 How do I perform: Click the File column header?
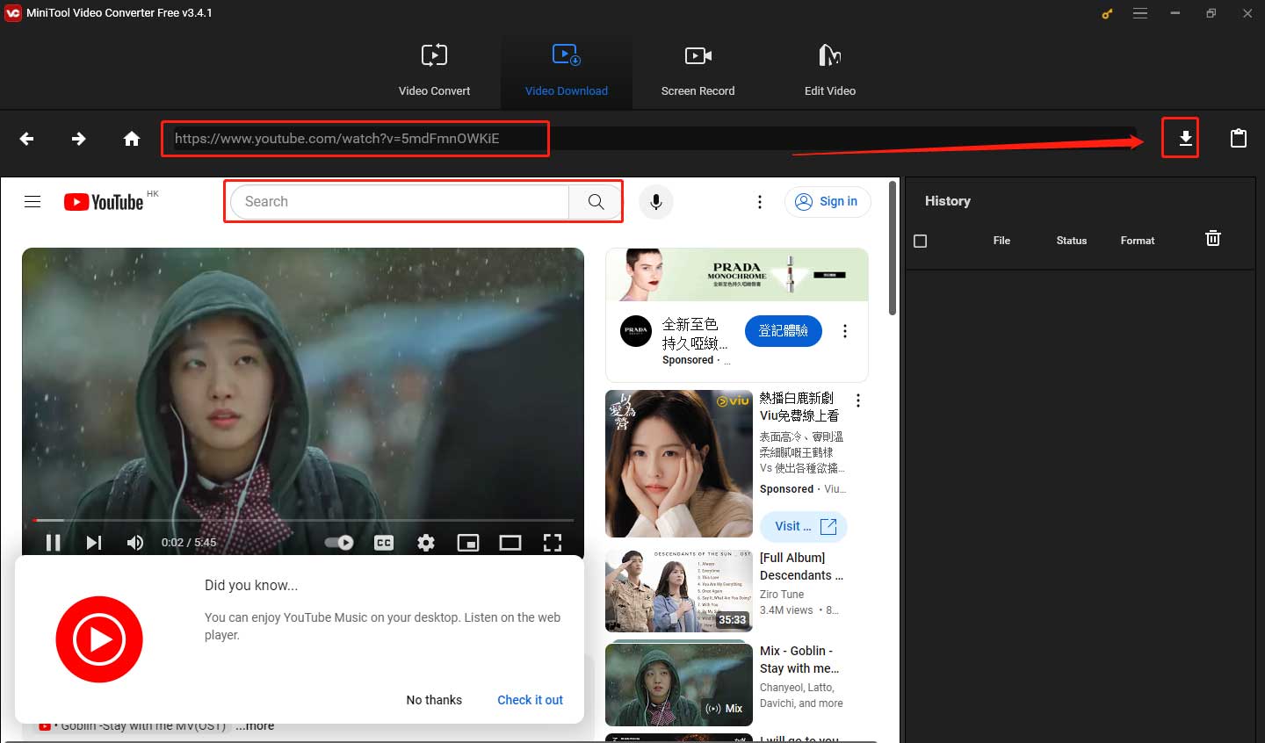tap(1001, 241)
